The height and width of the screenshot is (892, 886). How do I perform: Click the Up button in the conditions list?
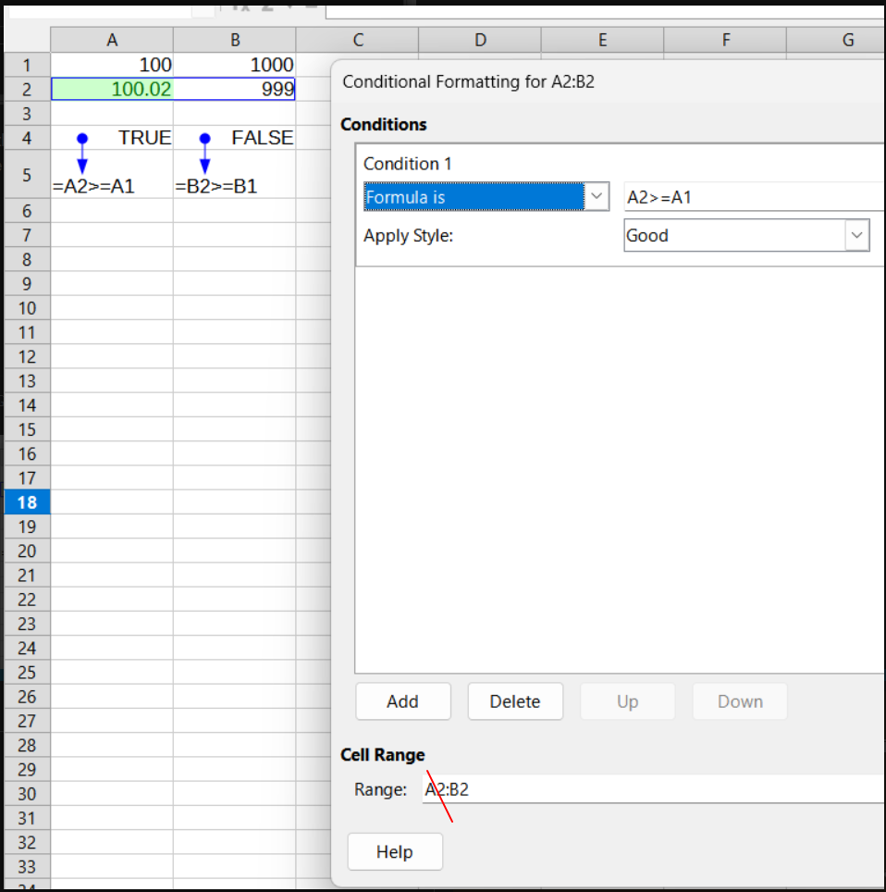tap(627, 701)
